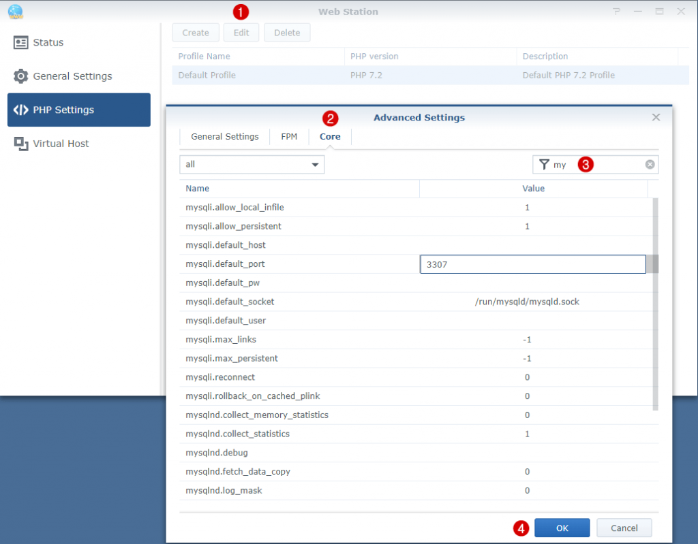
Task: Select the Default Profile row
Action: 273,75
